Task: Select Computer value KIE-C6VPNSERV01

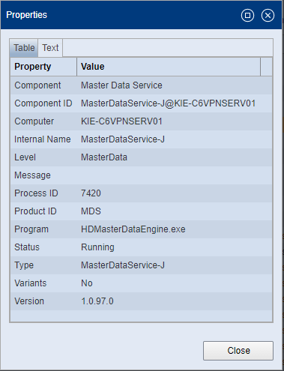Action: coord(121,121)
